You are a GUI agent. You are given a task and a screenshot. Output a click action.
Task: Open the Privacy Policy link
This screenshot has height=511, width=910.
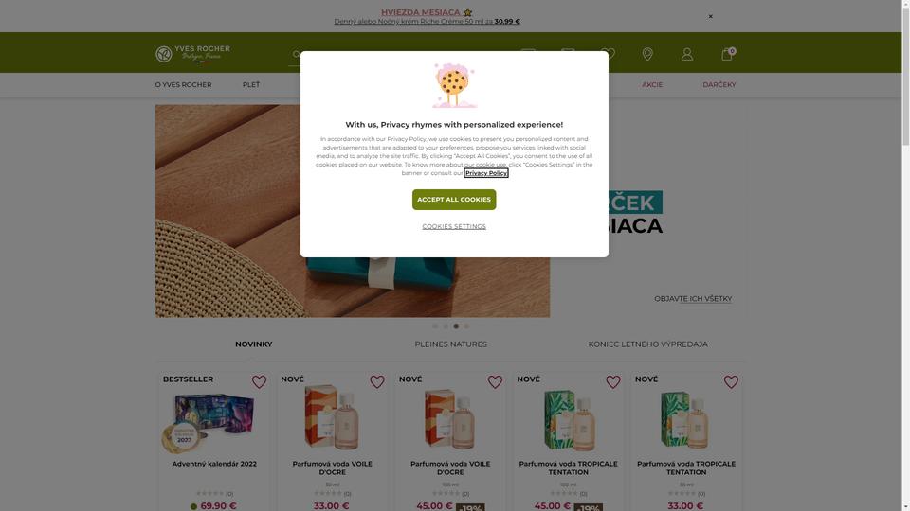point(486,173)
